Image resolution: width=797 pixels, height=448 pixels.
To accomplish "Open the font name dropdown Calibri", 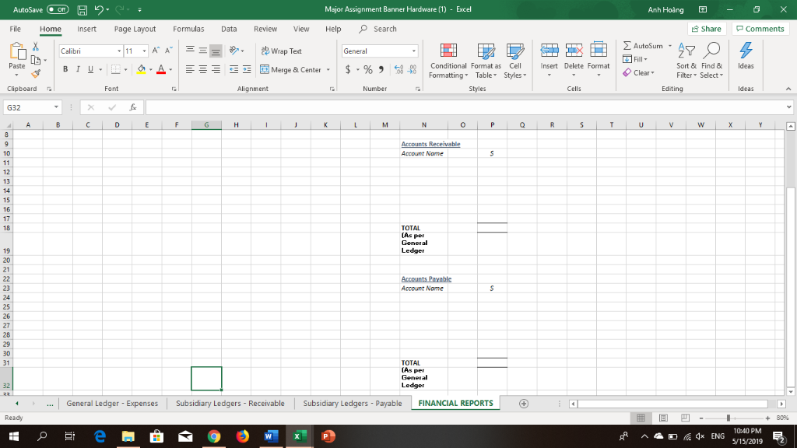I will point(119,51).
